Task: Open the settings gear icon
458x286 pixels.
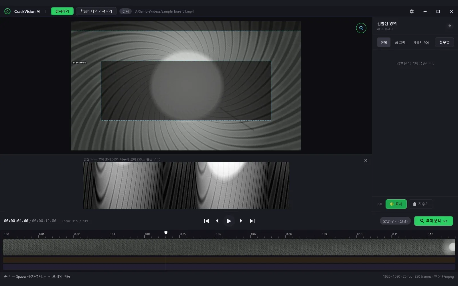Action: 412,11
